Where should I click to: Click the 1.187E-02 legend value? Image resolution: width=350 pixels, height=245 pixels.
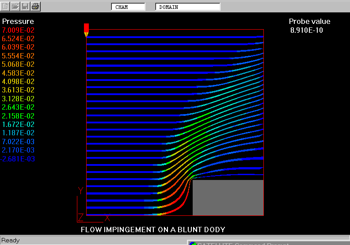[18, 133]
